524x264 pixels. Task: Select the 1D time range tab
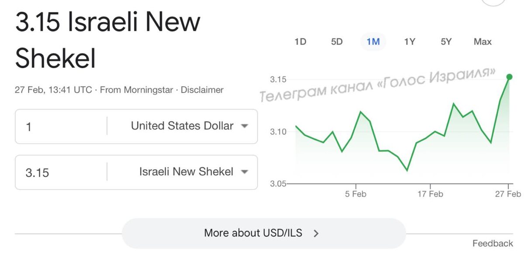click(x=300, y=42)
